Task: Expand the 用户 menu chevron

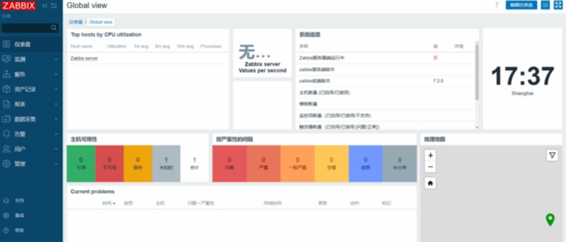Action: coord(56,149)
